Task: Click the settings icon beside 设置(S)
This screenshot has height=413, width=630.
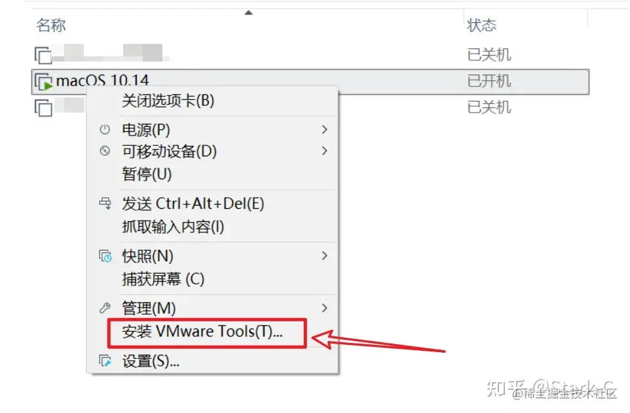Action: click(x=105, y=361)
